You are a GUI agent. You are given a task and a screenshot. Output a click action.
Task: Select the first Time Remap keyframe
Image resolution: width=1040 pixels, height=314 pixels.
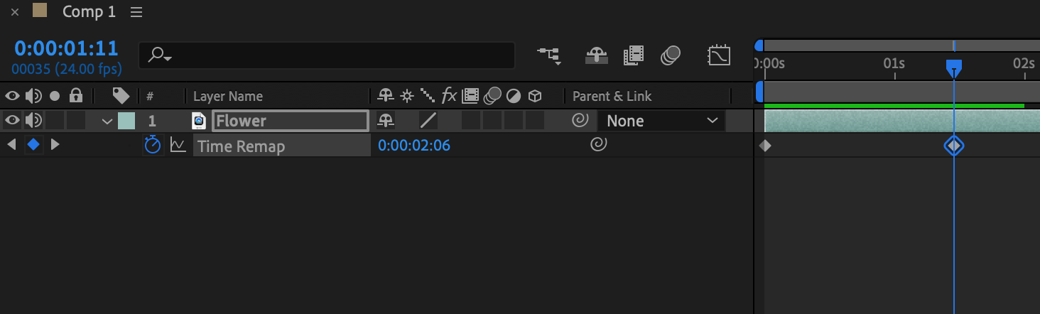click(x=765, y=146)
